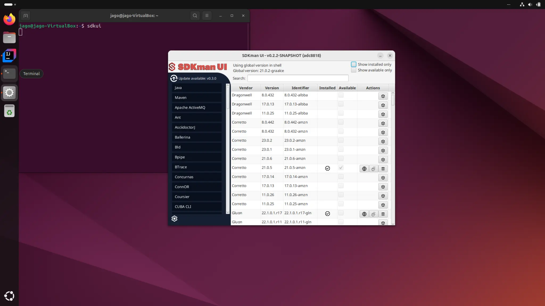This screenshot has height=306, width=545.
Task: Click the update available arrow icon
Action: coord(174,78)
